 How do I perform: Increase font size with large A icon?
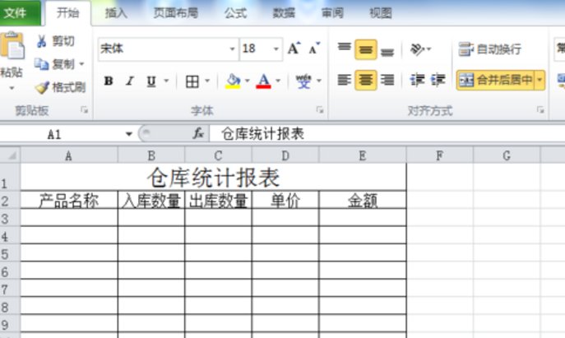pos(294,49)
